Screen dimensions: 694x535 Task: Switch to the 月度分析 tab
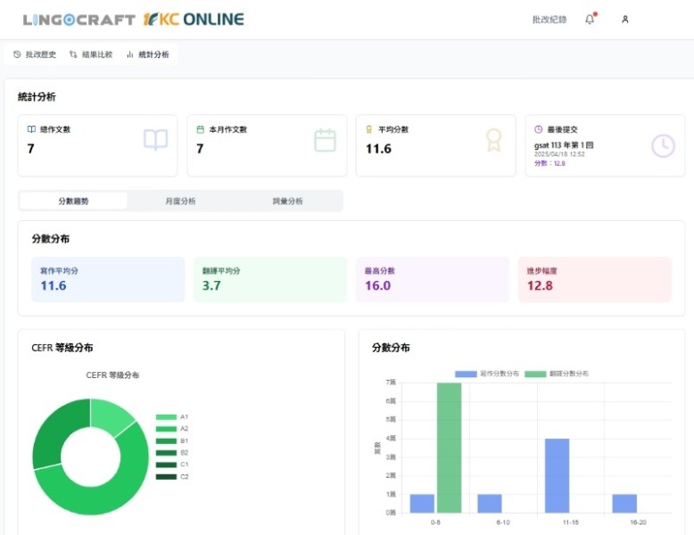point(180,202)
